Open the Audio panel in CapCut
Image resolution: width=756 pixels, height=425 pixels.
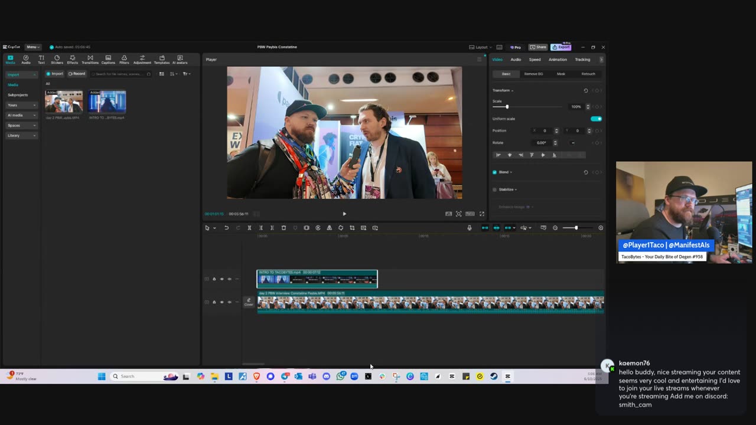click(26, 59)
